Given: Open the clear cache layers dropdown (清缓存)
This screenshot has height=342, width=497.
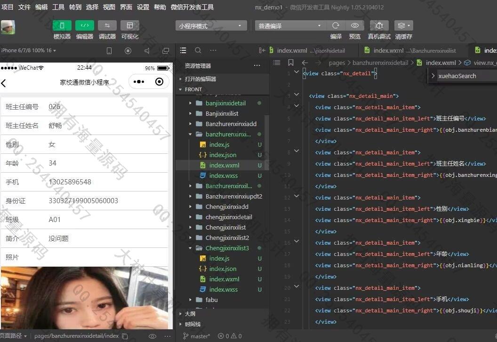Looking at the screenshot, I should 403,26.
